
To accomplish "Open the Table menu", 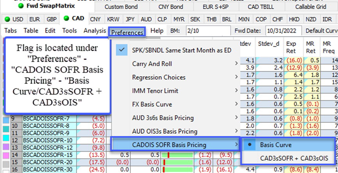I will (x=31, y=31).
